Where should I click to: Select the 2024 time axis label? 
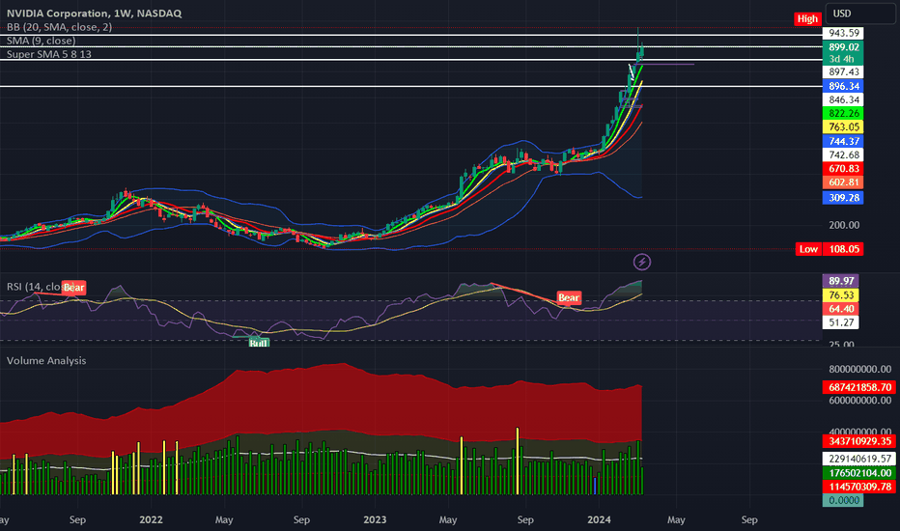(599, 519)
